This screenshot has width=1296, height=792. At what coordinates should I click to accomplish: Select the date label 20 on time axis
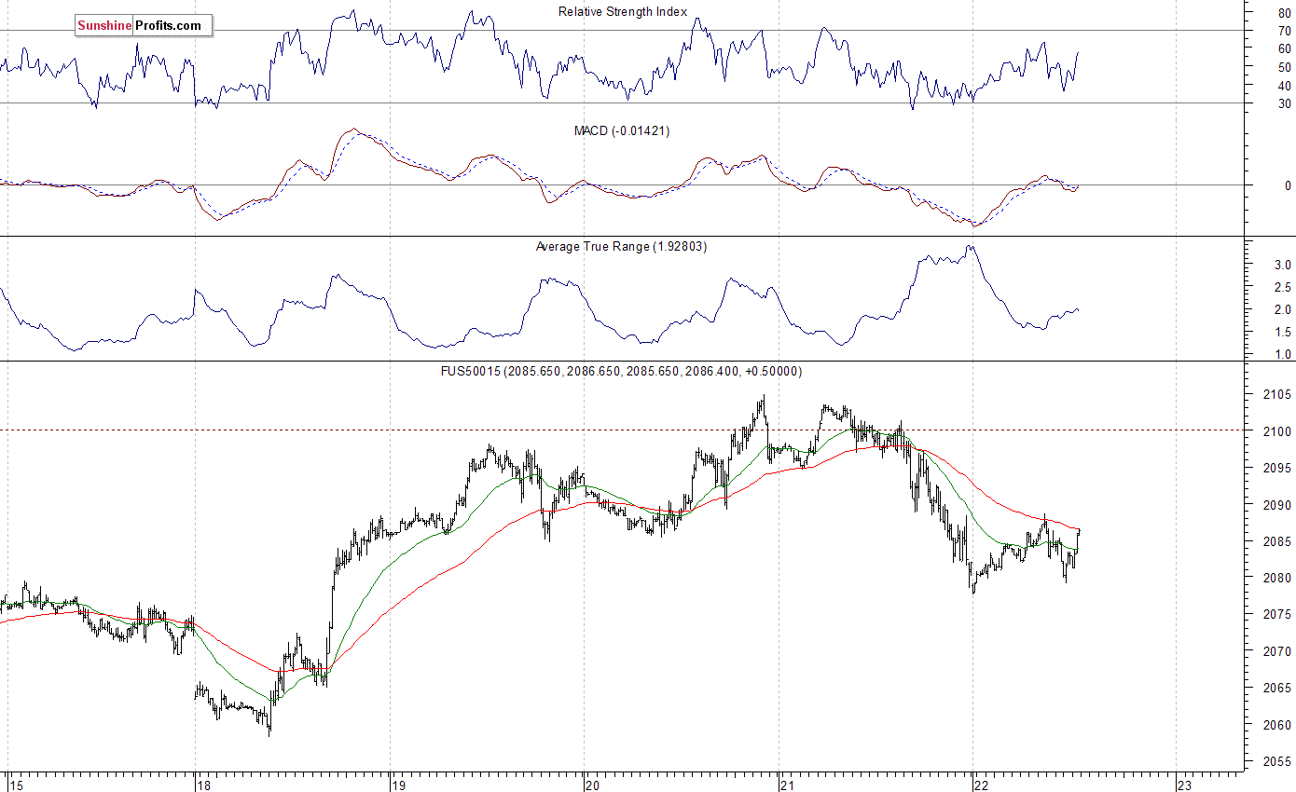point(593,785)
